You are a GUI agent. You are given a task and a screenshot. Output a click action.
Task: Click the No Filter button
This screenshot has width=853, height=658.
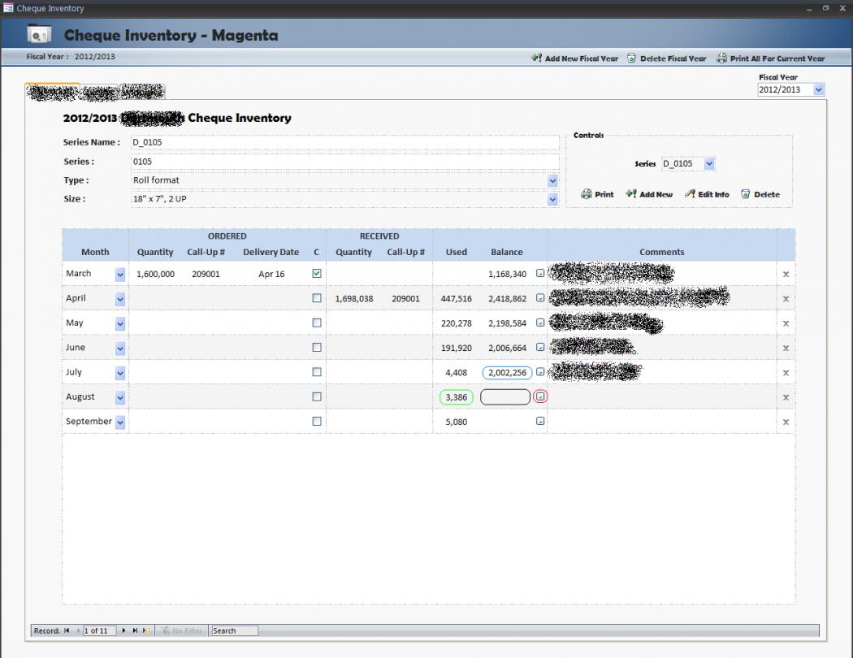tap(182, 631)
